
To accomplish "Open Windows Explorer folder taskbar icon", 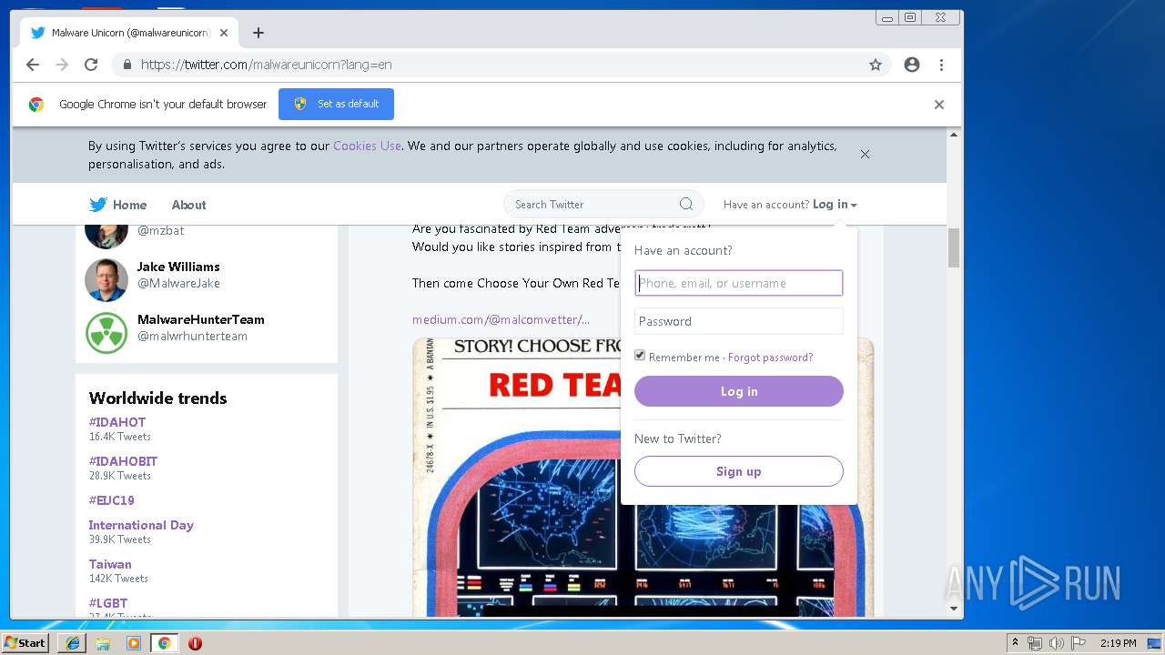I will click(x=103, y=643).
